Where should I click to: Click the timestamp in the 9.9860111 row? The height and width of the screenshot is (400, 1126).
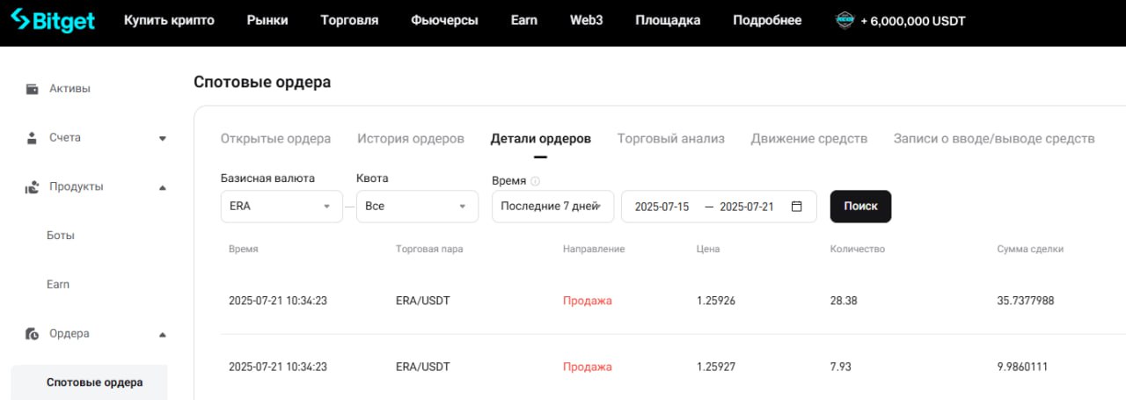point(278,367)
